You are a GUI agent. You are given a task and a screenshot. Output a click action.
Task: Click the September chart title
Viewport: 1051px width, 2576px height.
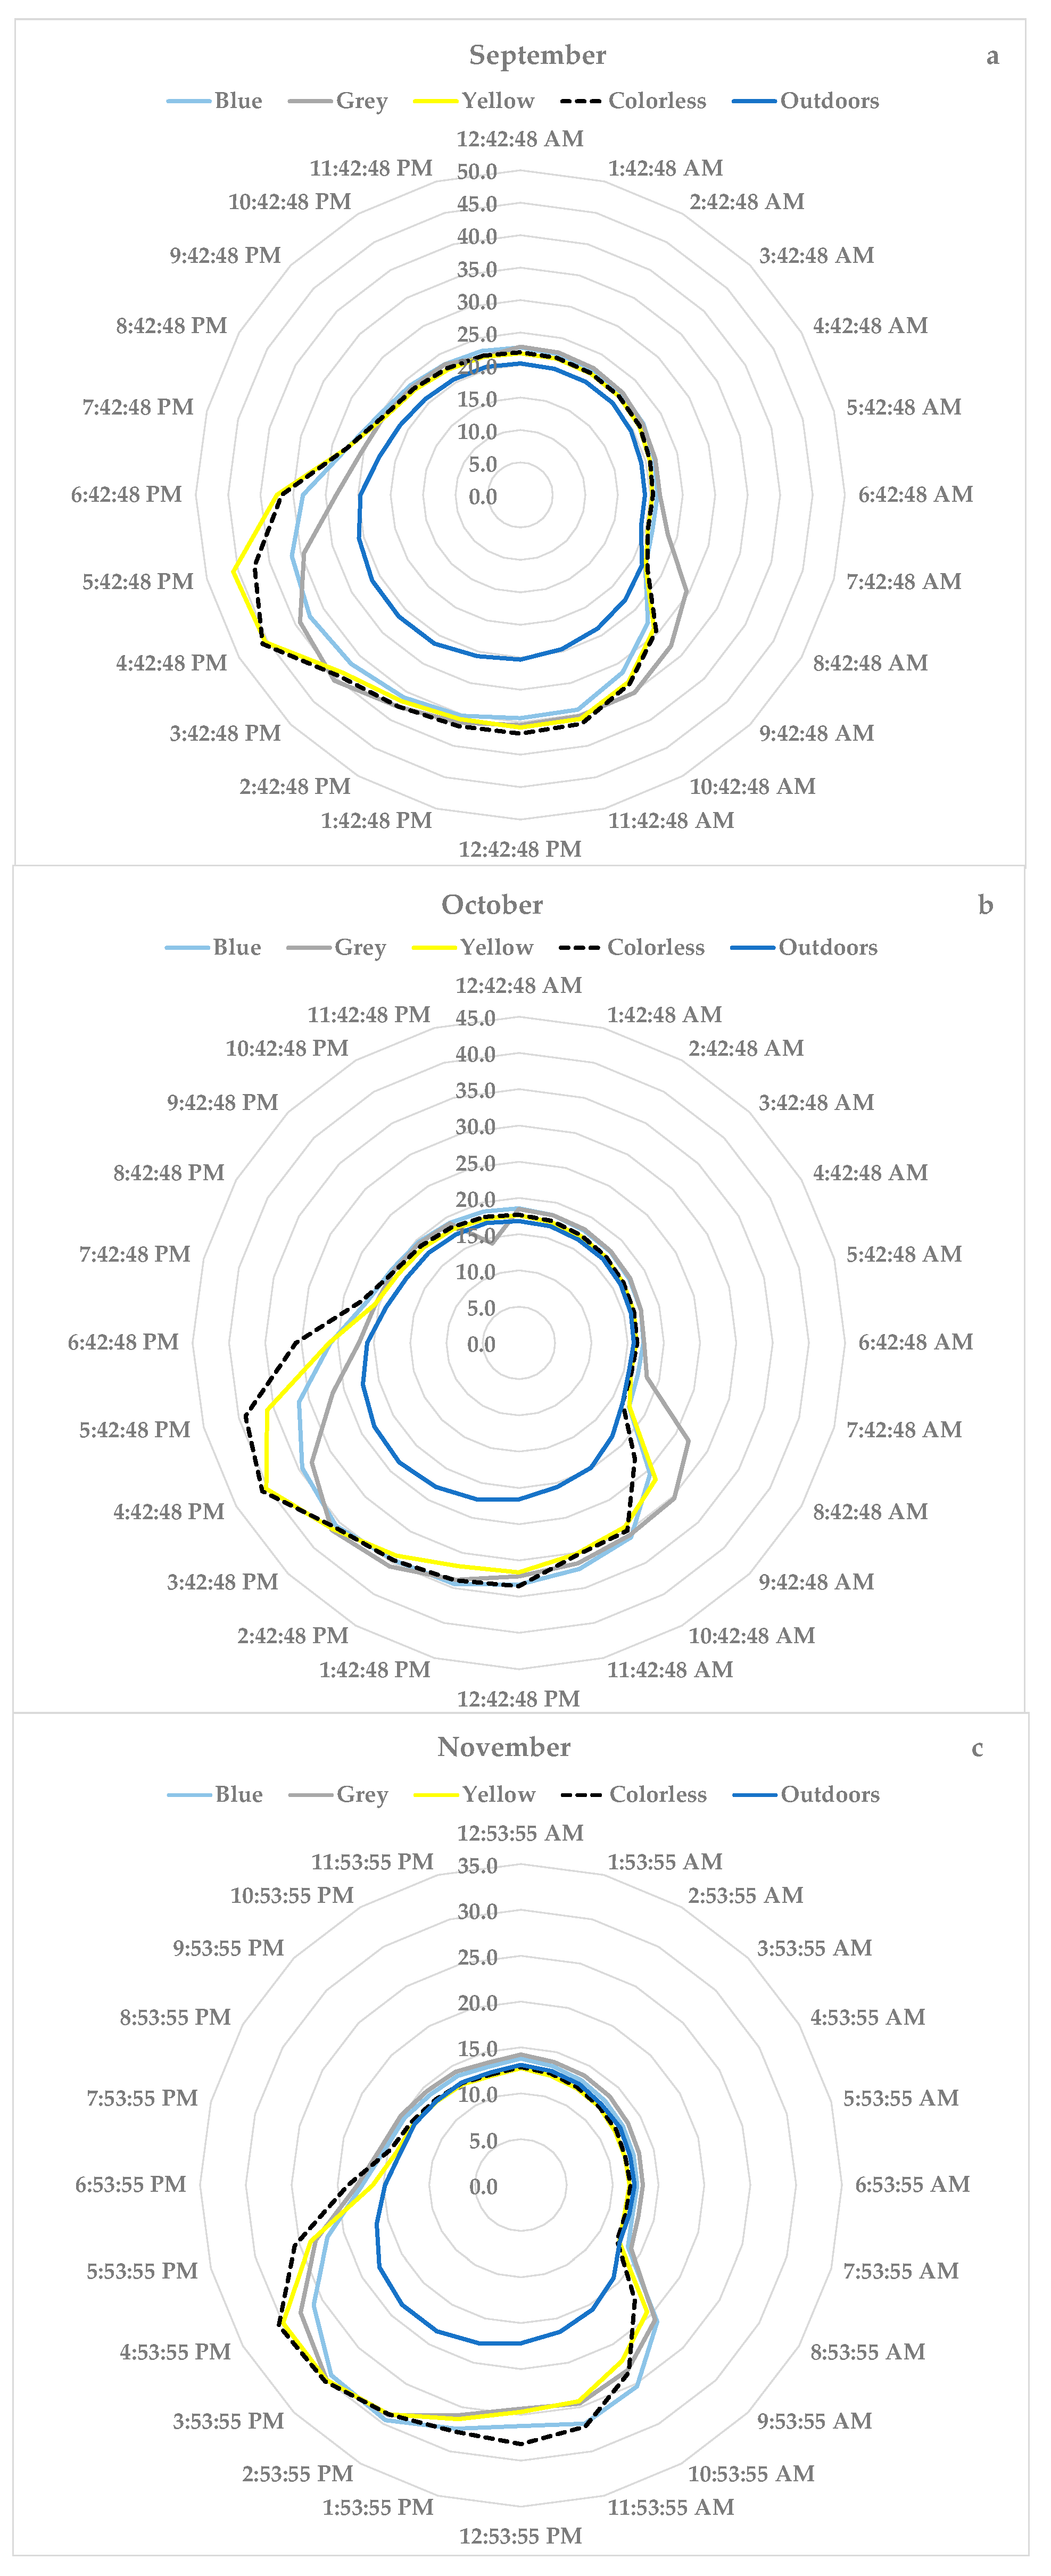click(537, 55)
